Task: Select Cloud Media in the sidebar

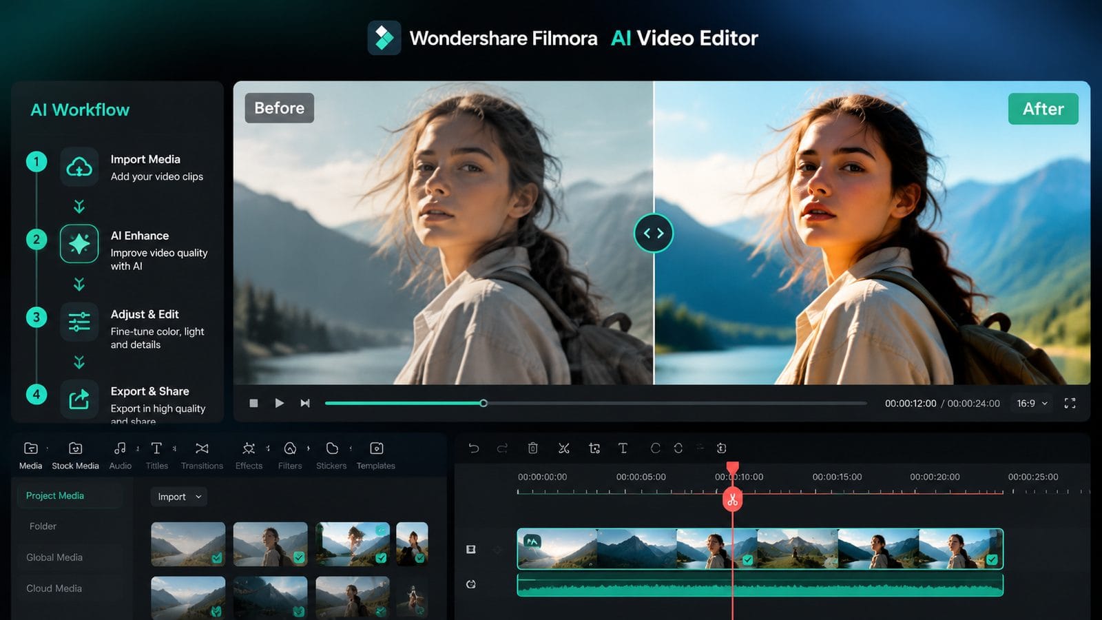Action: [54, 588]
